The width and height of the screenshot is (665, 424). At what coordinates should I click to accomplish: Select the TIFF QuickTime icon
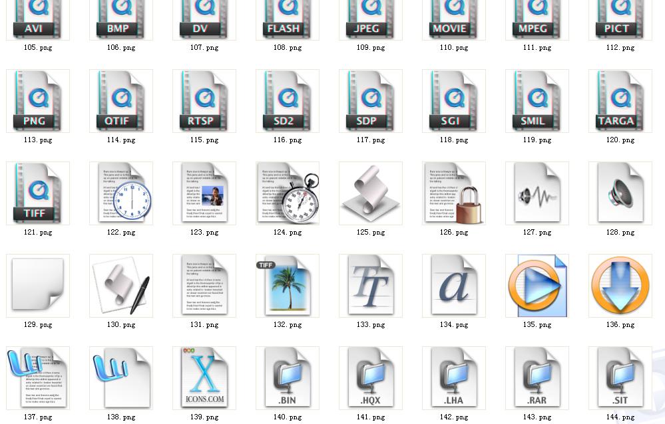(x=38, y=193)
